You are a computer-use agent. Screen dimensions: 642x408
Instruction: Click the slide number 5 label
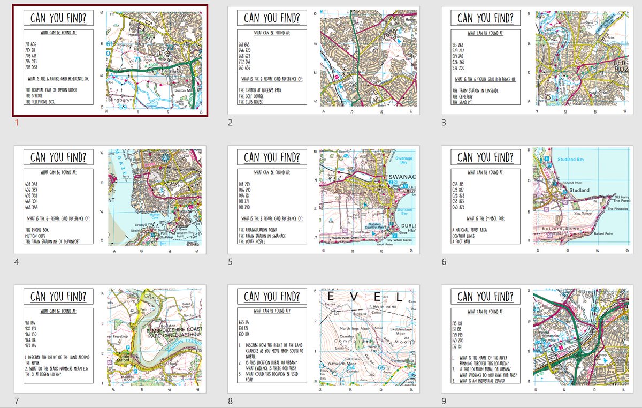[x=231, y=263]
